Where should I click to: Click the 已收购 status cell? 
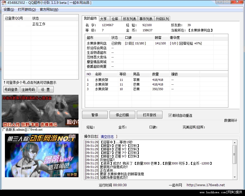tap(116, 43)
